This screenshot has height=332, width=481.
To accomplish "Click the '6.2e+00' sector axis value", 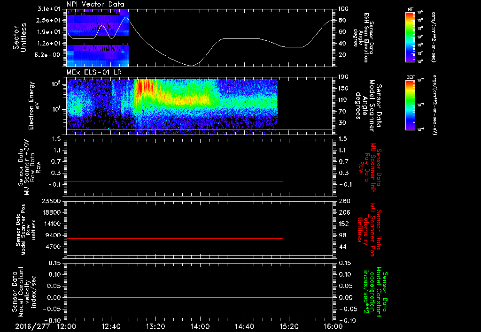I will point(48,55).
